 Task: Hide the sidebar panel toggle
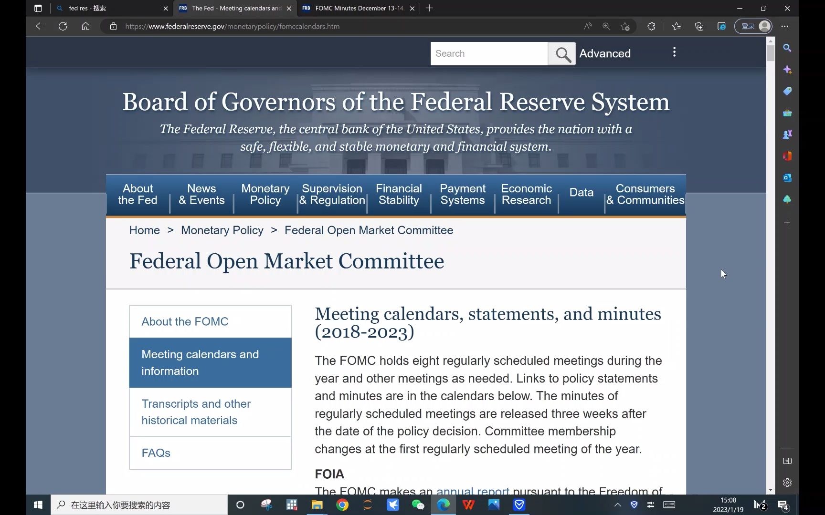[787, 461]
